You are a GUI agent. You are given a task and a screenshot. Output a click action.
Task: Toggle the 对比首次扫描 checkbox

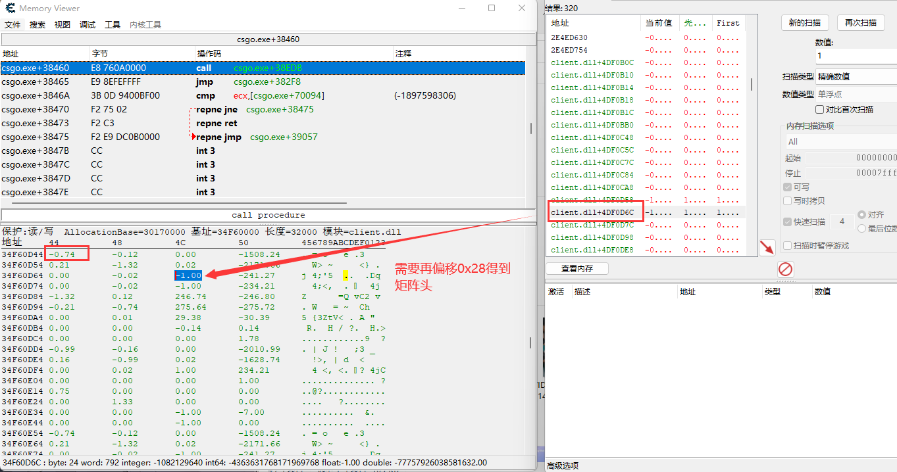[820, 109]
